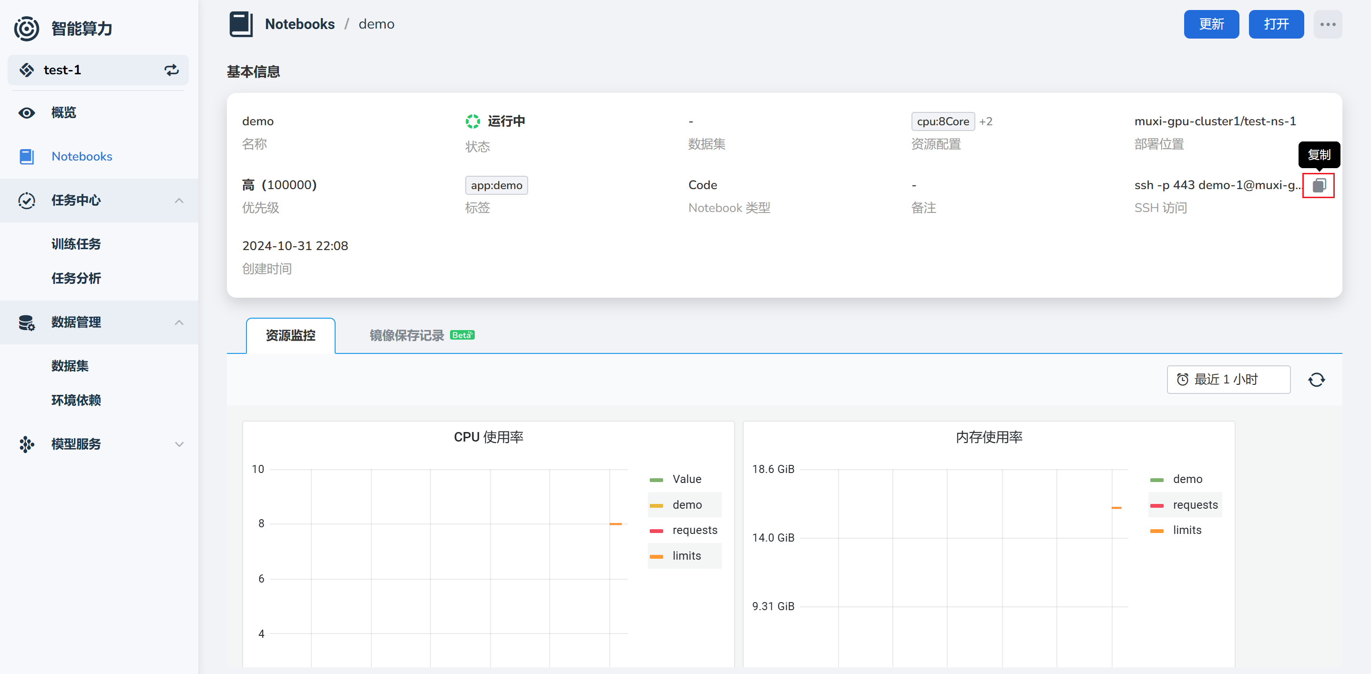1371x674 pixels.
Task: Click the SSH command text ssh -p 443
Action: click(1218, 185)
